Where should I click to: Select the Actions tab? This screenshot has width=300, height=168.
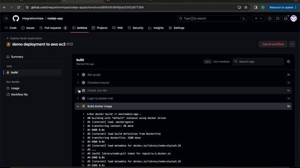(80, 28)
